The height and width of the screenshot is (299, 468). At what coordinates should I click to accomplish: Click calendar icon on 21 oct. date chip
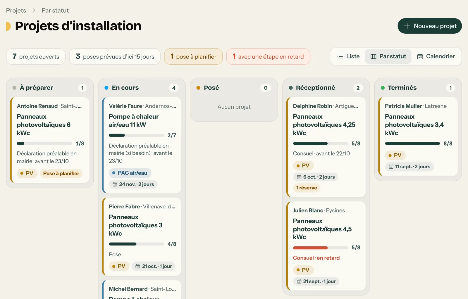click(x=138, y=266)
